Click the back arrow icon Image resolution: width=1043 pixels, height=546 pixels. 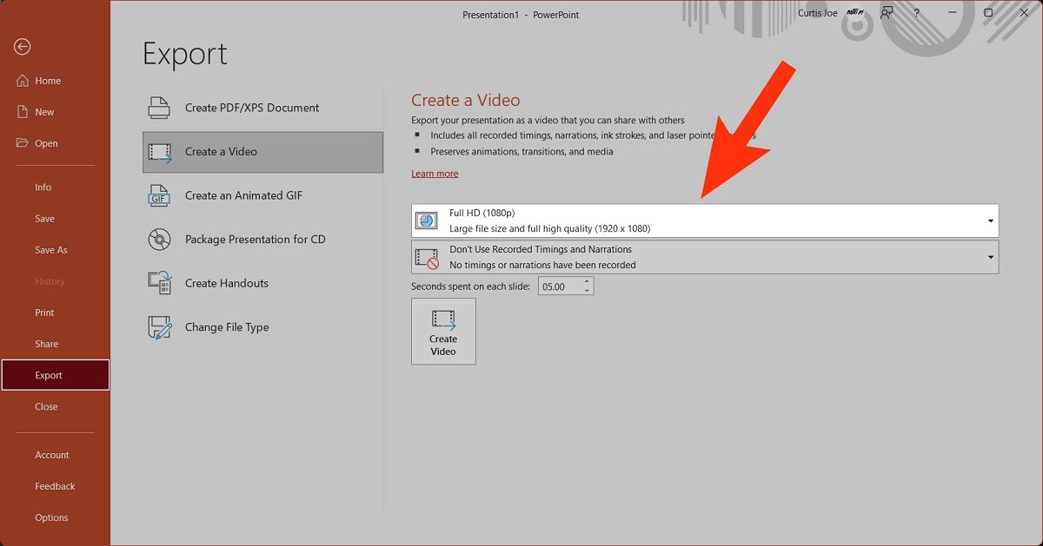[x=23, y=47]
